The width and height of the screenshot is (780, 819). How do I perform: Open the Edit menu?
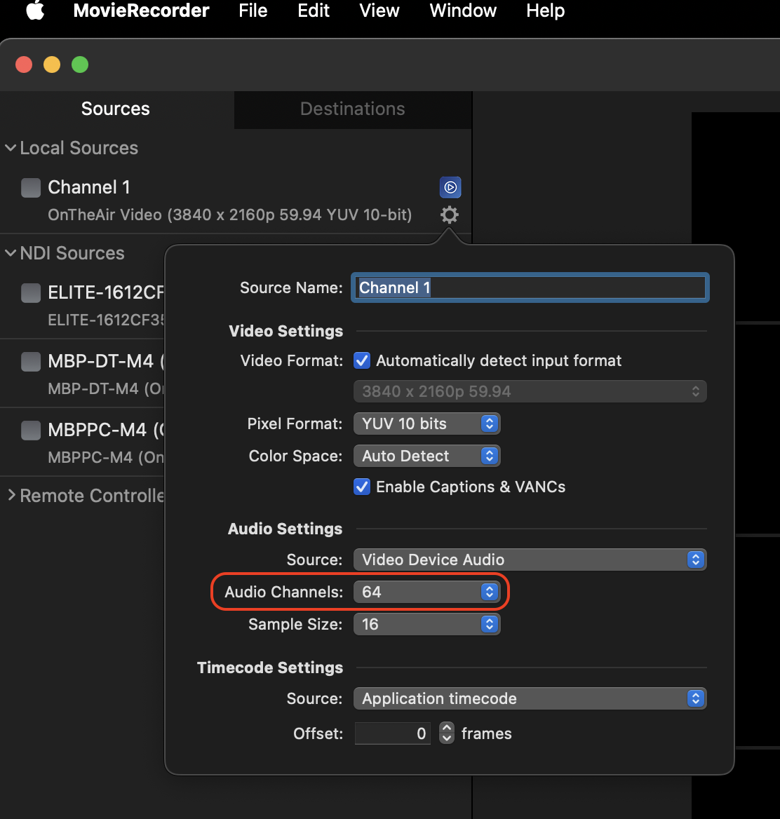314,11
